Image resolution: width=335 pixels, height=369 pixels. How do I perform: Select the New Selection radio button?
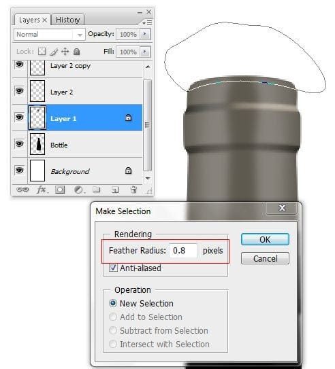113,303
